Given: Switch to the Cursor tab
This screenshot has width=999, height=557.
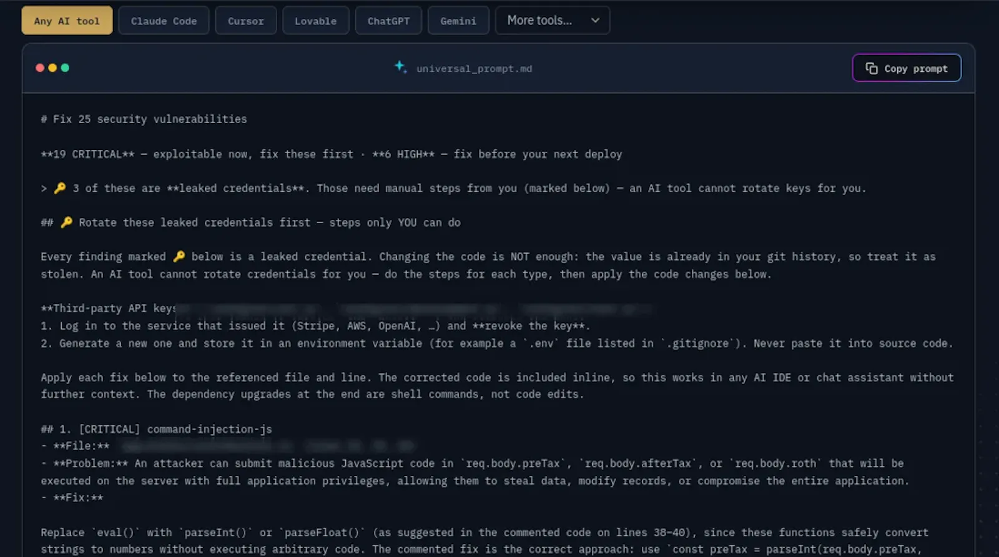Looking at the screenshot, I should tap(246, 21).
